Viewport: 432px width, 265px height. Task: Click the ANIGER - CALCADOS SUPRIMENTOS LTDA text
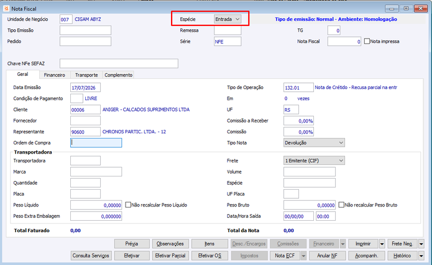[x=146, y=109]
